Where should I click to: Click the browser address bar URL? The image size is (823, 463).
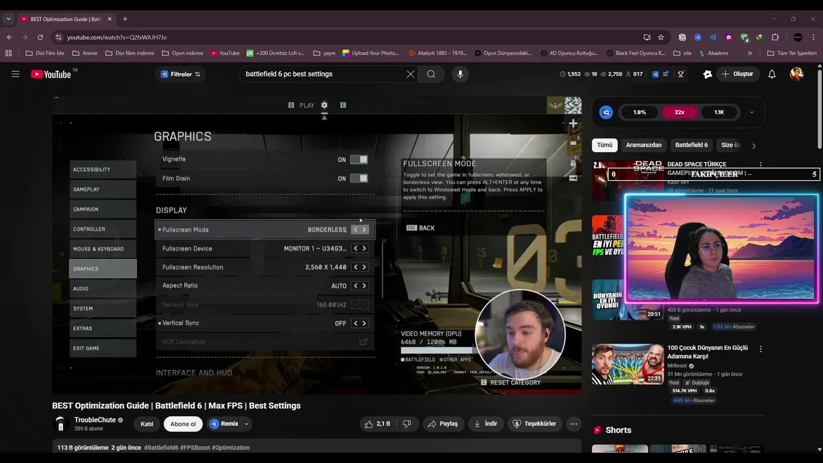117,37
